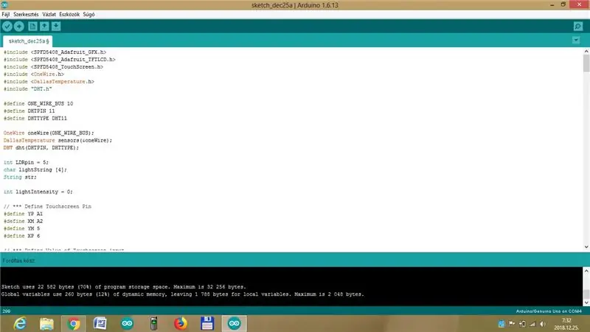Switch to first Arduino taskbar icon
Screen dimensions: 590x332
[127, 324]
